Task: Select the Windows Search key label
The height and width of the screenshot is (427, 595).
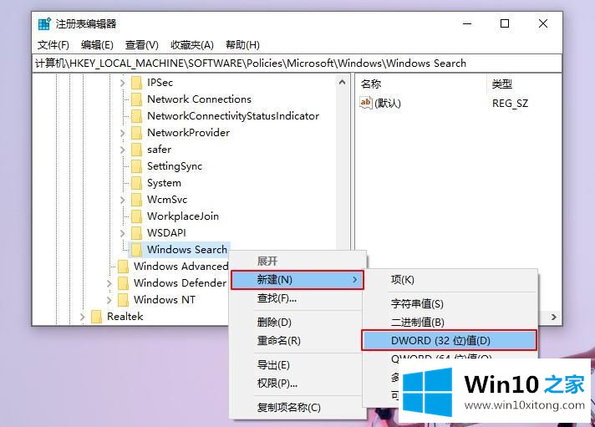Action: (x=186, y=250)
